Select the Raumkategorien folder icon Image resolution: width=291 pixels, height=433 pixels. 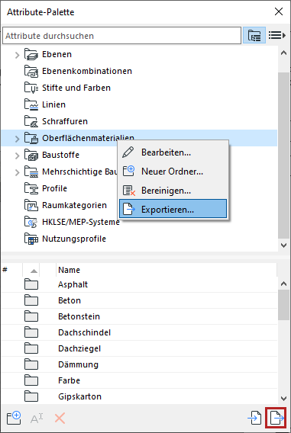pos(31,206)
